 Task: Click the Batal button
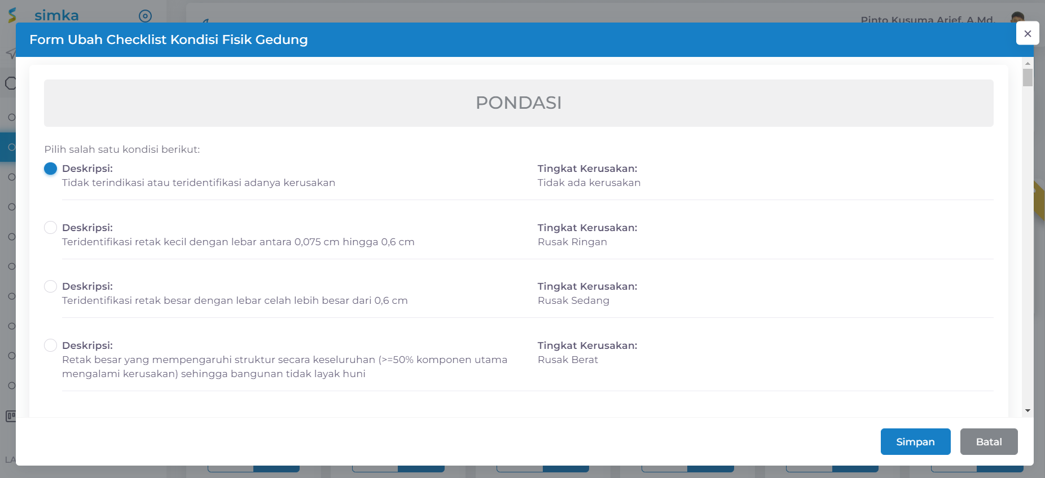(989, 442)
